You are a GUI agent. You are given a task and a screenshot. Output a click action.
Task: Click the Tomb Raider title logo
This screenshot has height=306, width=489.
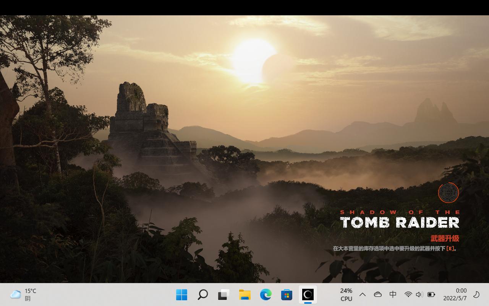[400, 222]
